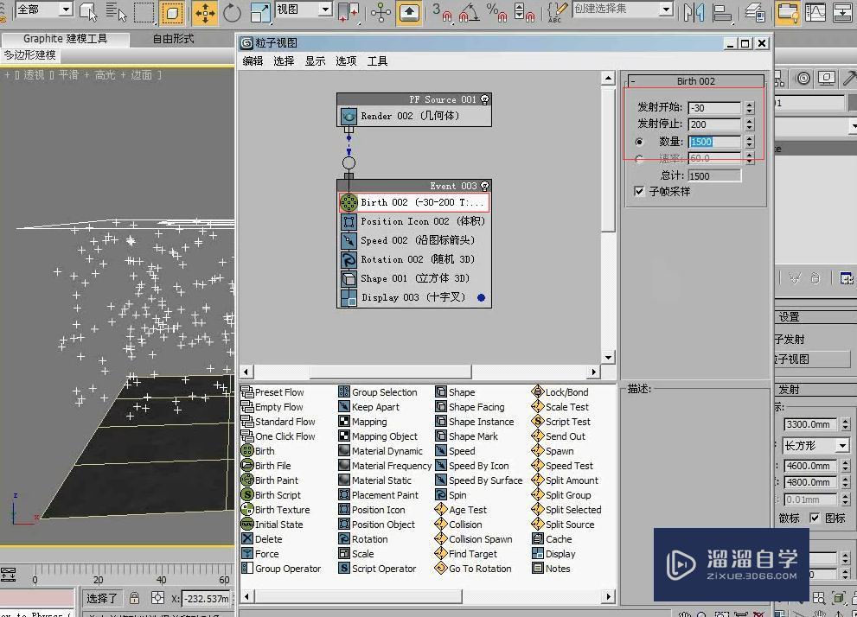Open the 工具 menu in Particle View

click(377, 61)
